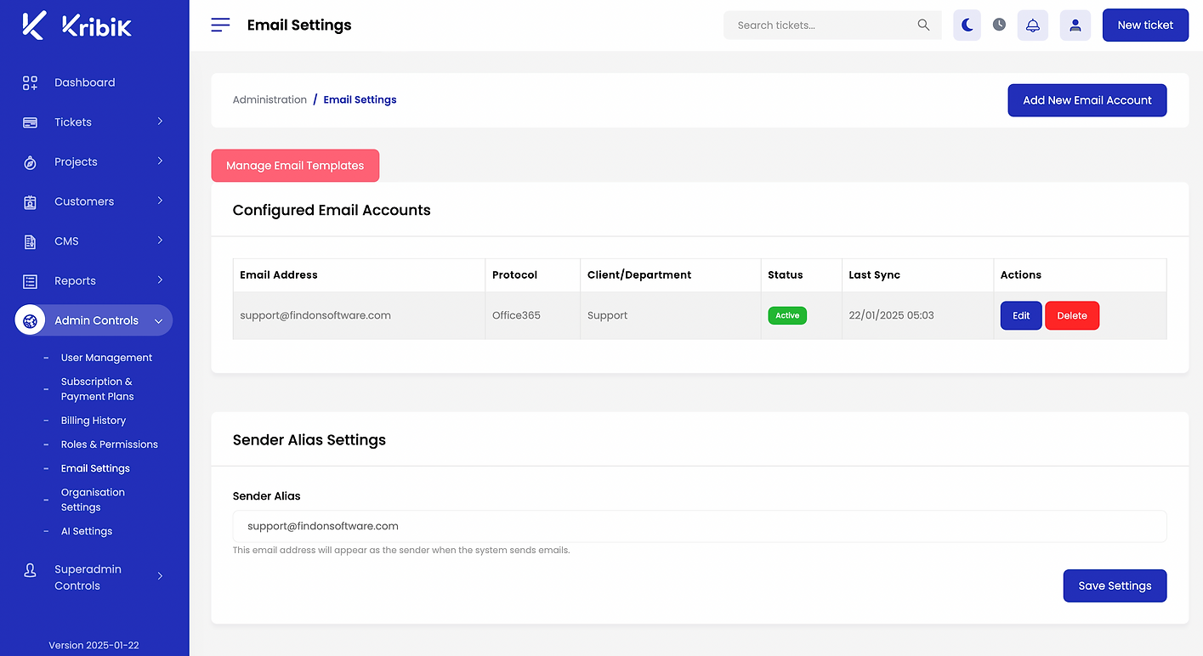Click Version 2025-01-22 text
The height and width of the screenshot is (656, 1203).
[x=94, y=646]
